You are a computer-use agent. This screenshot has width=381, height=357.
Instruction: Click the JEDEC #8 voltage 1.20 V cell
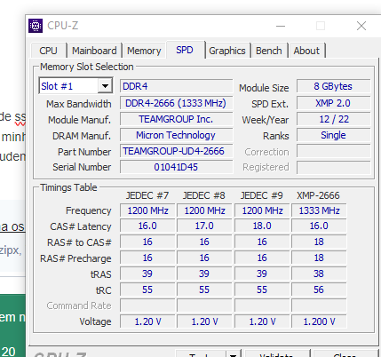204,321
